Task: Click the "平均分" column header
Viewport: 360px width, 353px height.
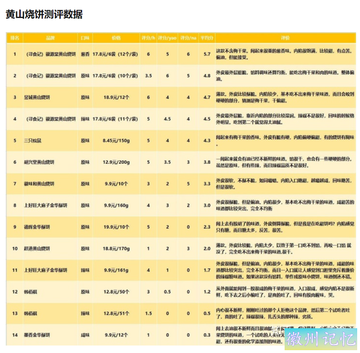Action: [207, 38]
